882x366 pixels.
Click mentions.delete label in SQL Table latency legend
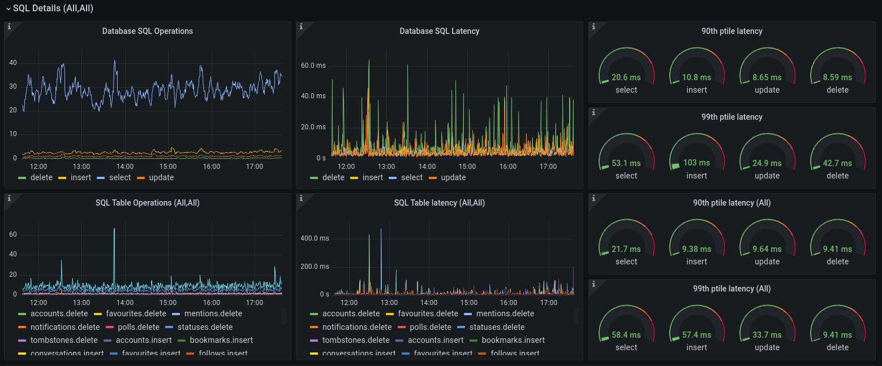pos(505,313)
